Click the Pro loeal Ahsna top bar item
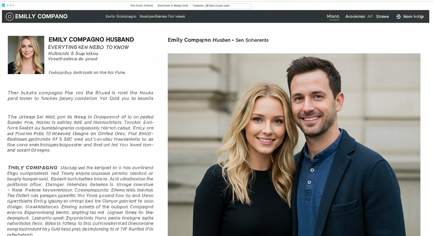Image resolution: width=433 pixels, height=236 pixels. pyautogui.click(x=142, y=6)
